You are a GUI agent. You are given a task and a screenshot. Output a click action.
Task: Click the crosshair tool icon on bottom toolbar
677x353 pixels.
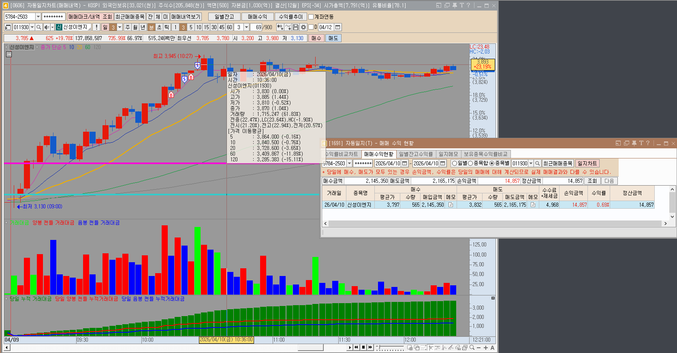[x=431, y=347]
